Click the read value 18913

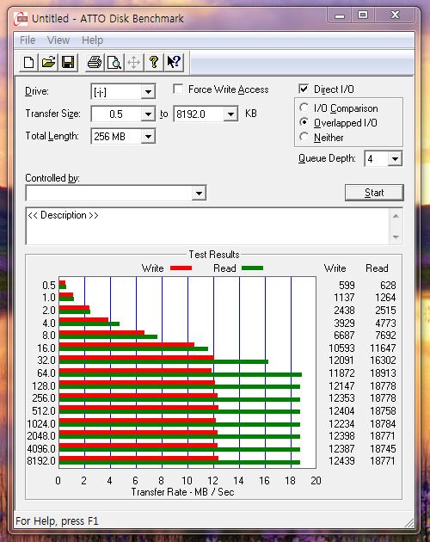pos(383,373)
